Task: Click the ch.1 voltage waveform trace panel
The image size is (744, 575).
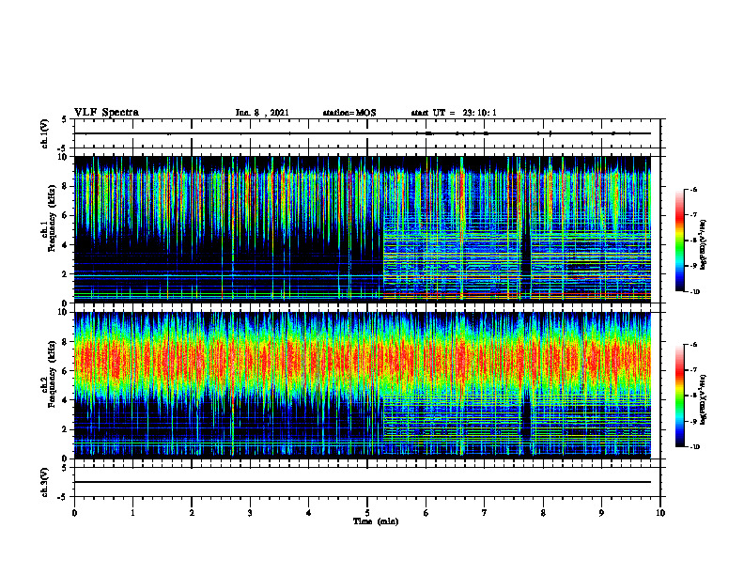Action: click(x=367, y=133)
